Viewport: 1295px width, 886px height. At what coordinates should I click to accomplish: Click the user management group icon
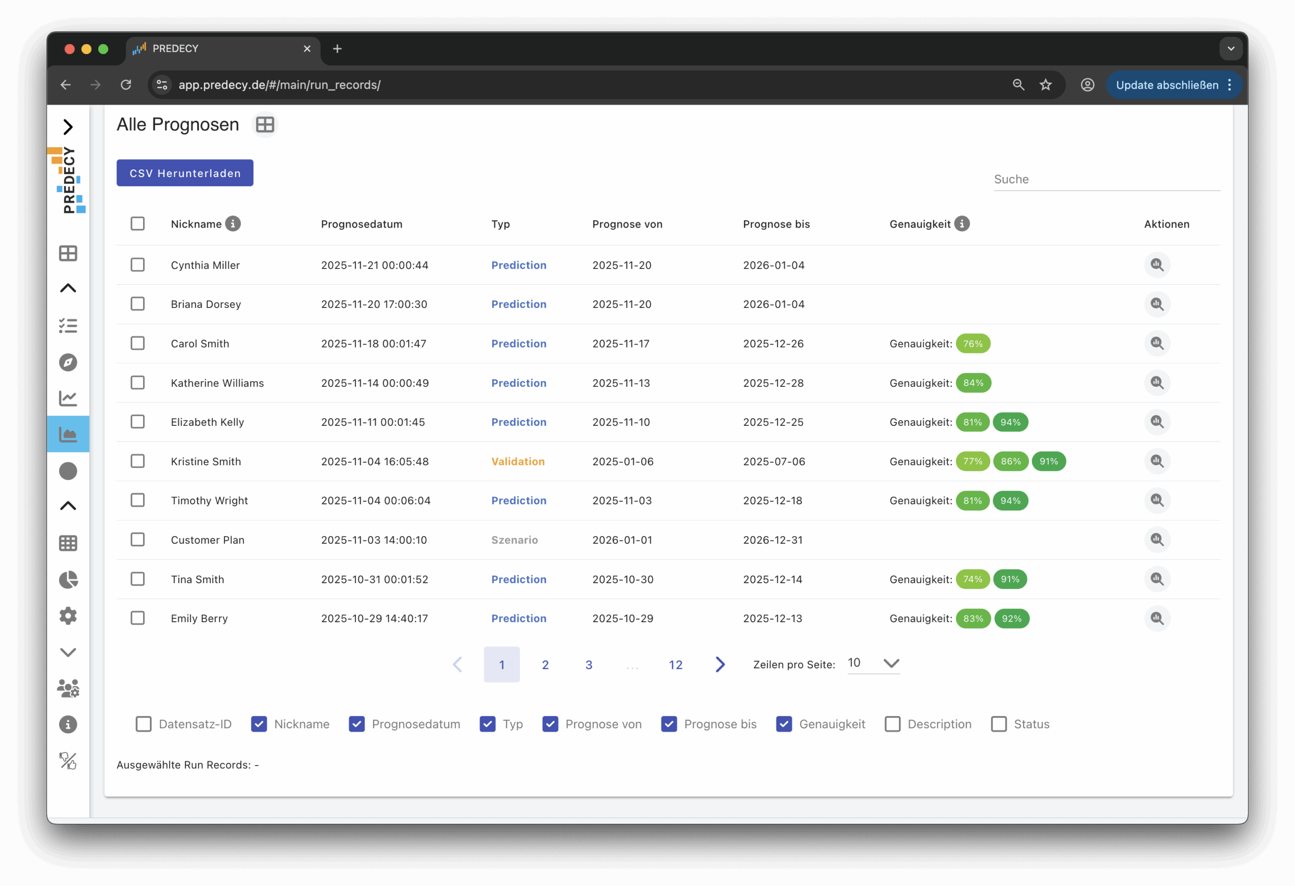point(68,689)
